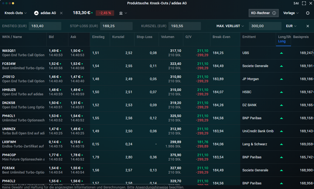This screenshot has width=314, height=189.
Task: Sort by Bid column header
Action: click(x=51, y=37)
